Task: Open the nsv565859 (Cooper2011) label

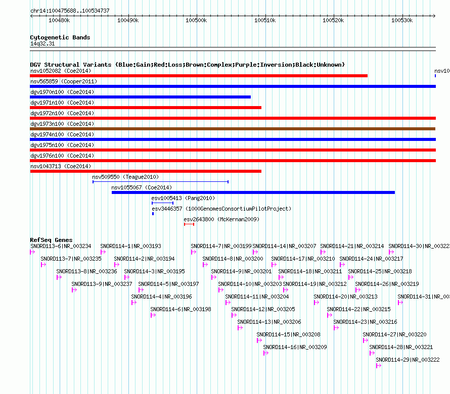Action: [x=64, y=81]
